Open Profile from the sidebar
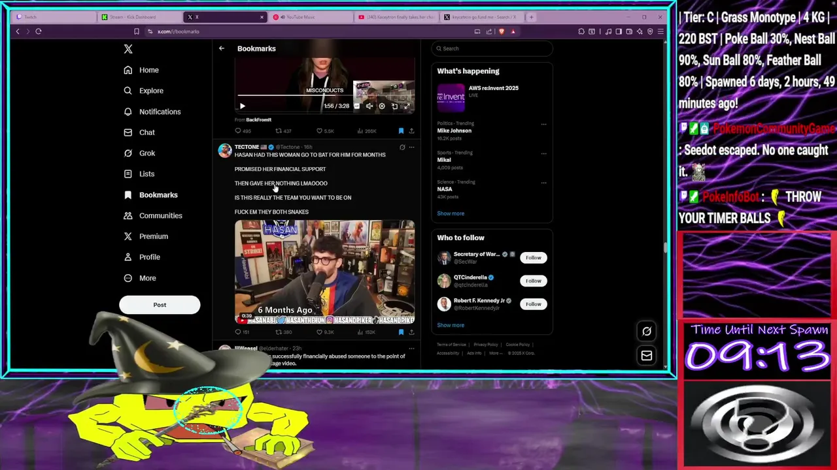 (142, 257)
